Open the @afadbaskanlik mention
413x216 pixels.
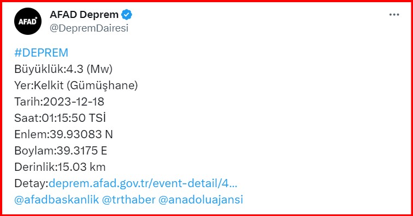click(x=57, y=200)
